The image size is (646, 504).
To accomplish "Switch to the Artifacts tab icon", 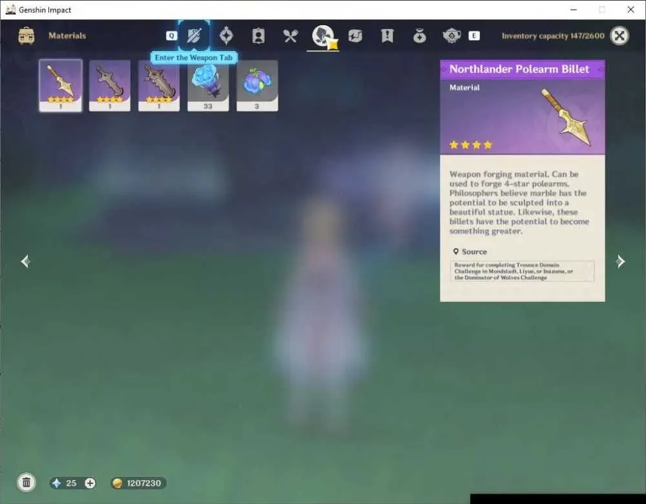I will pyautogui.click(x=226, y=36).
